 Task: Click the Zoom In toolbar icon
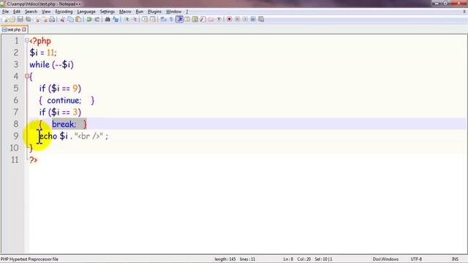[x=127, y=20]
